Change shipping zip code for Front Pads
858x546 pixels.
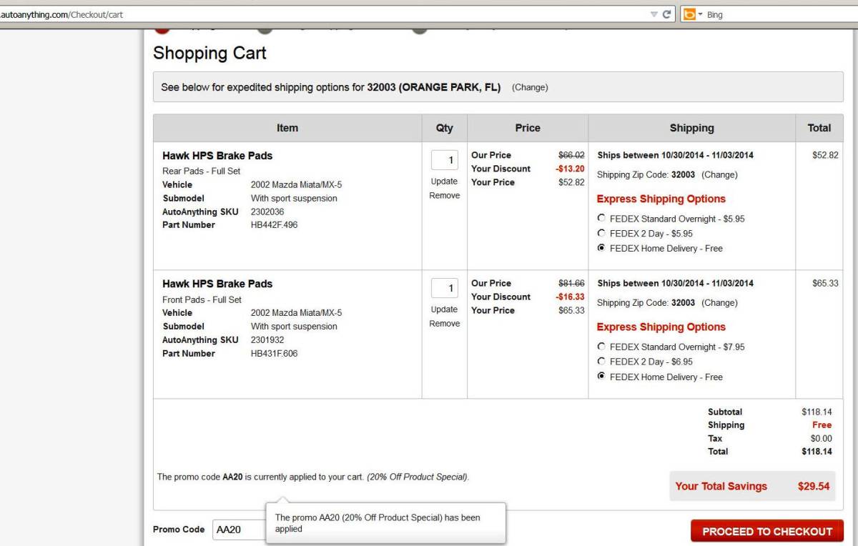coord(719,303)
